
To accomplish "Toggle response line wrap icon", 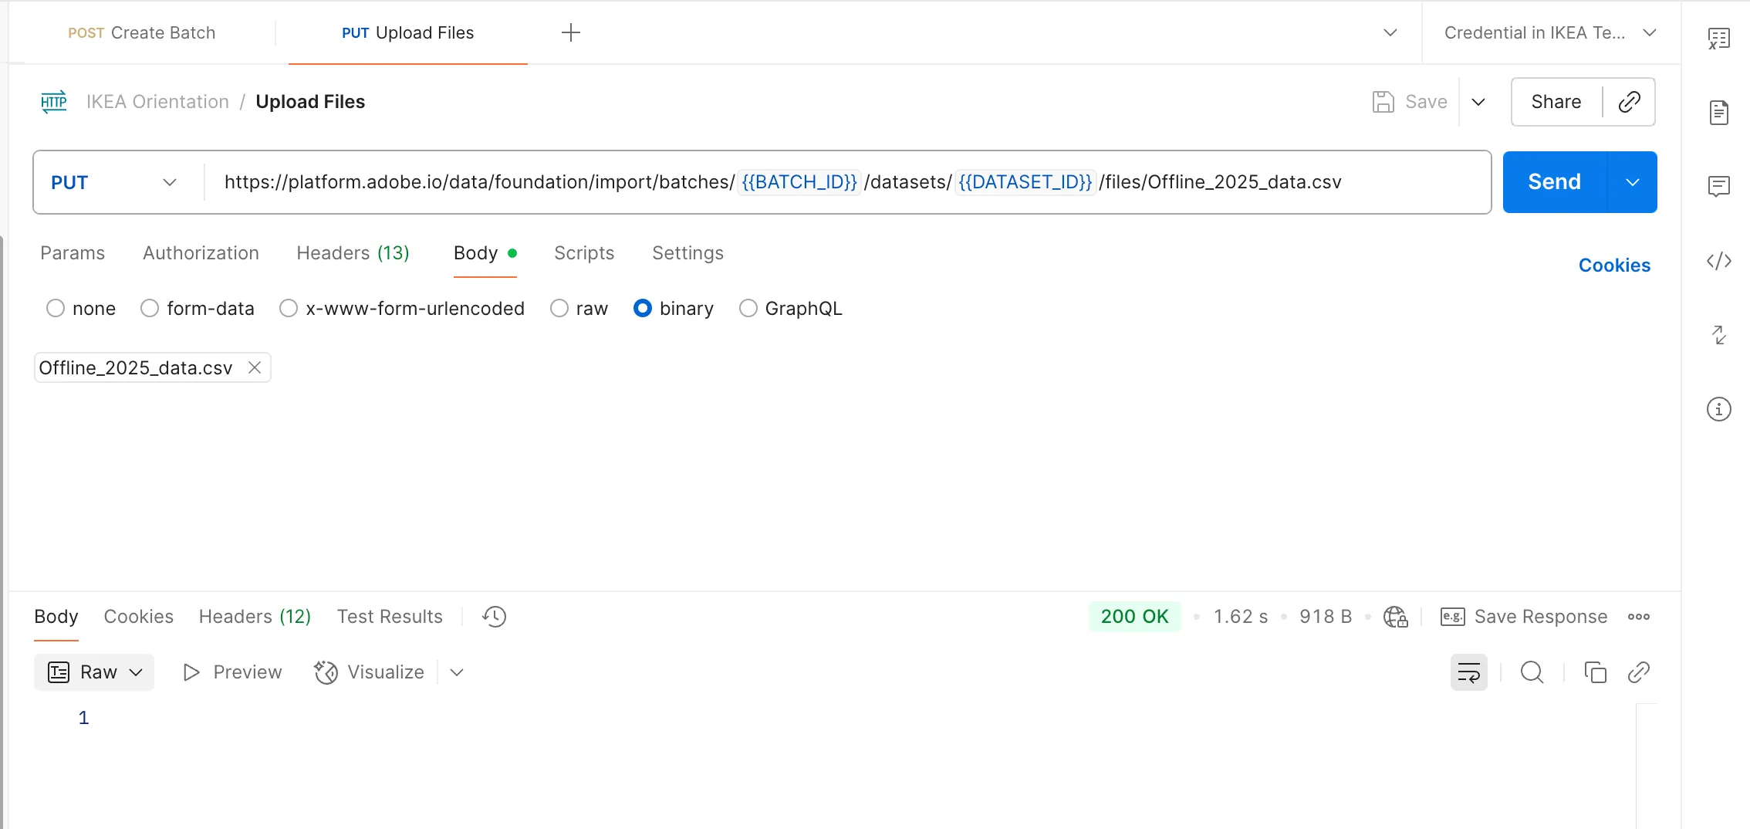I will click(1468, 672).
